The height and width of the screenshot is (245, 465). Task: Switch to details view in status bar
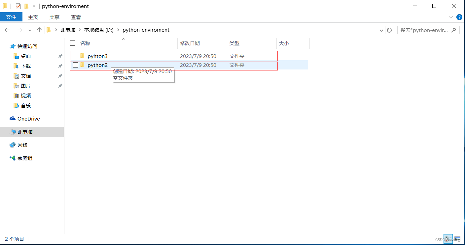click(448, 239)
